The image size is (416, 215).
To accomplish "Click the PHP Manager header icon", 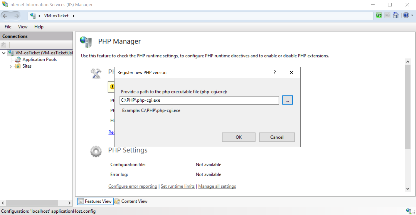I will point(86,42).
